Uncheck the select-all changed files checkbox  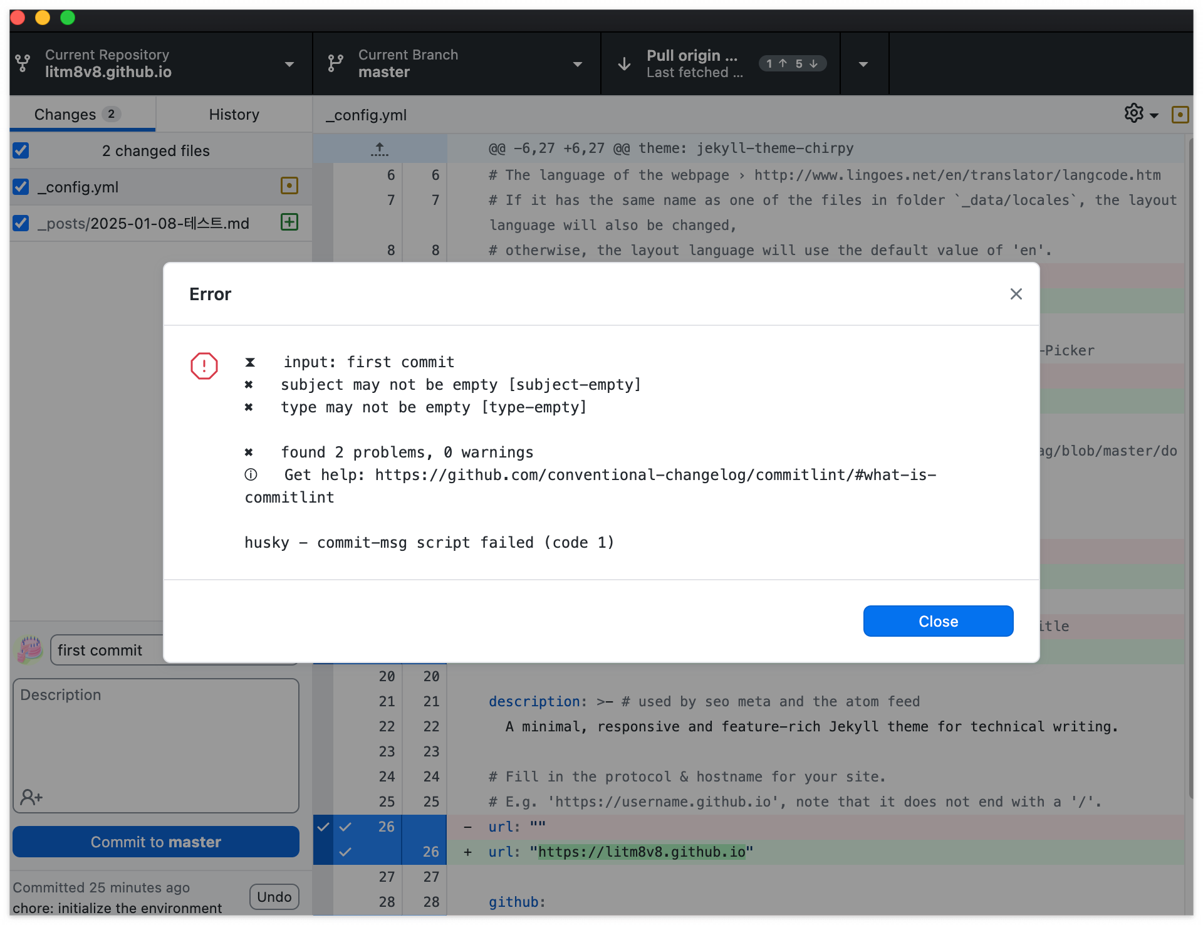coord(21,150)
